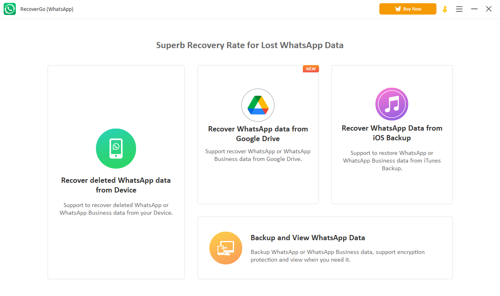The image size is (500, 296).
Task: Minimize the RecoverGo window
Action: coord(474,9)
